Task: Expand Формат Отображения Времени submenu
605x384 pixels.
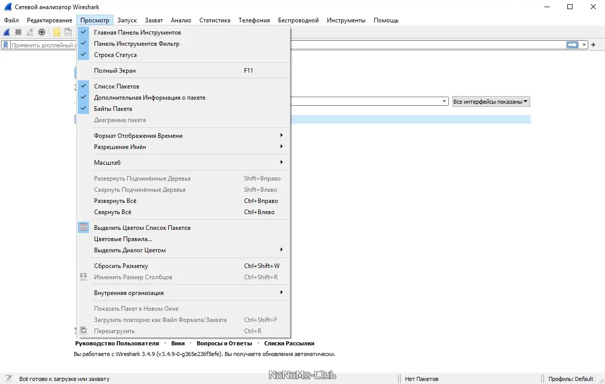Action: [x=183, y=136]
